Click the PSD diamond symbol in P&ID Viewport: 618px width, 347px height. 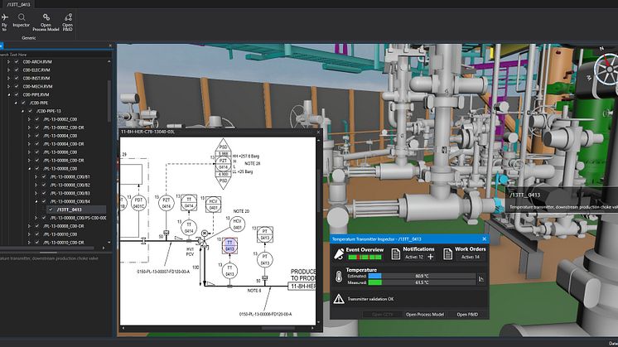[223, 164]
